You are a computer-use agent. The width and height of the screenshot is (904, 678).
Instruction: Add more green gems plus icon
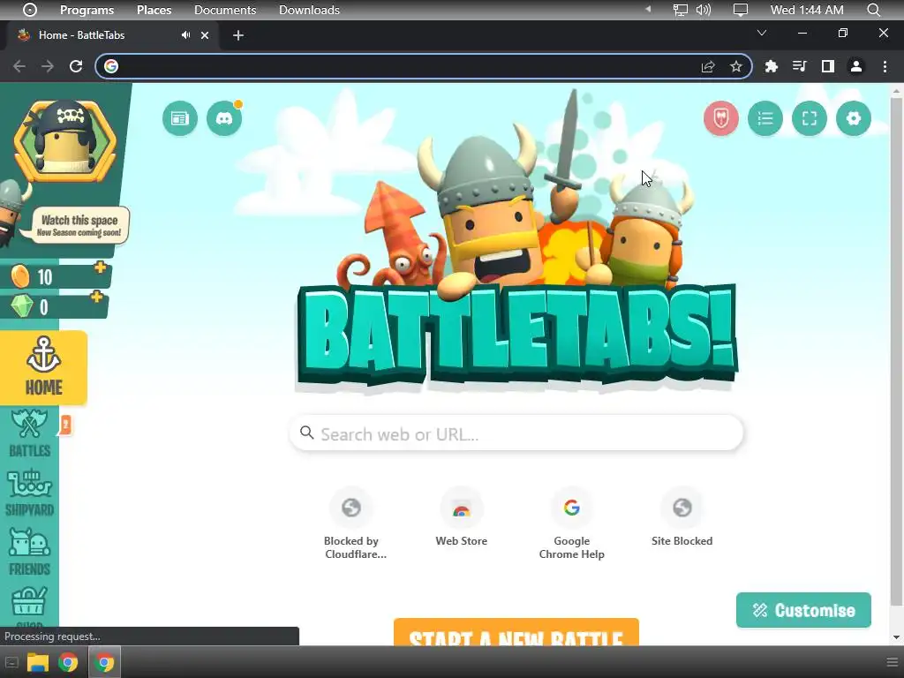96,297
